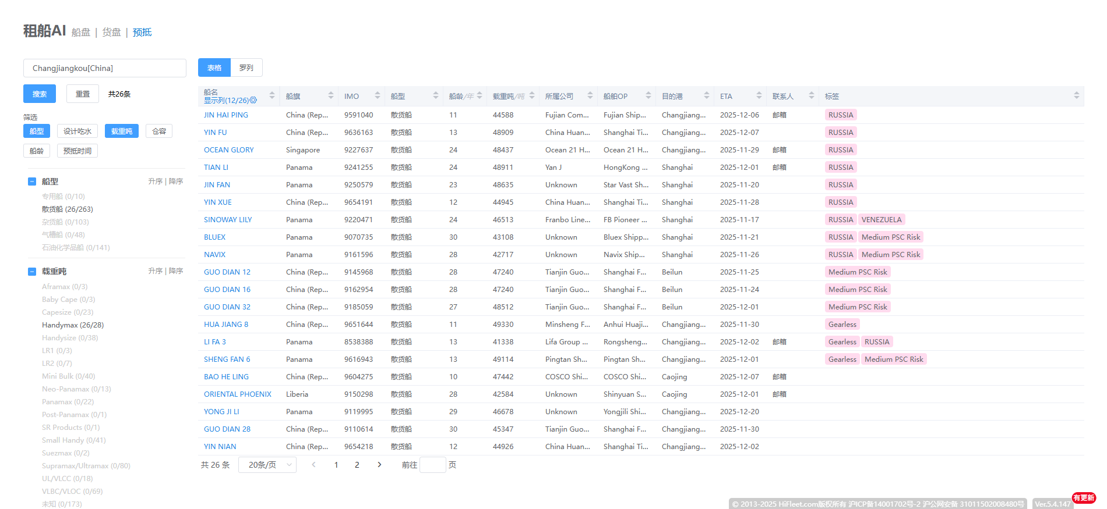This screenshot has width=1107, height=509.
Task: Select 散货船 (26/263) in ship type list
Action: 68,209
